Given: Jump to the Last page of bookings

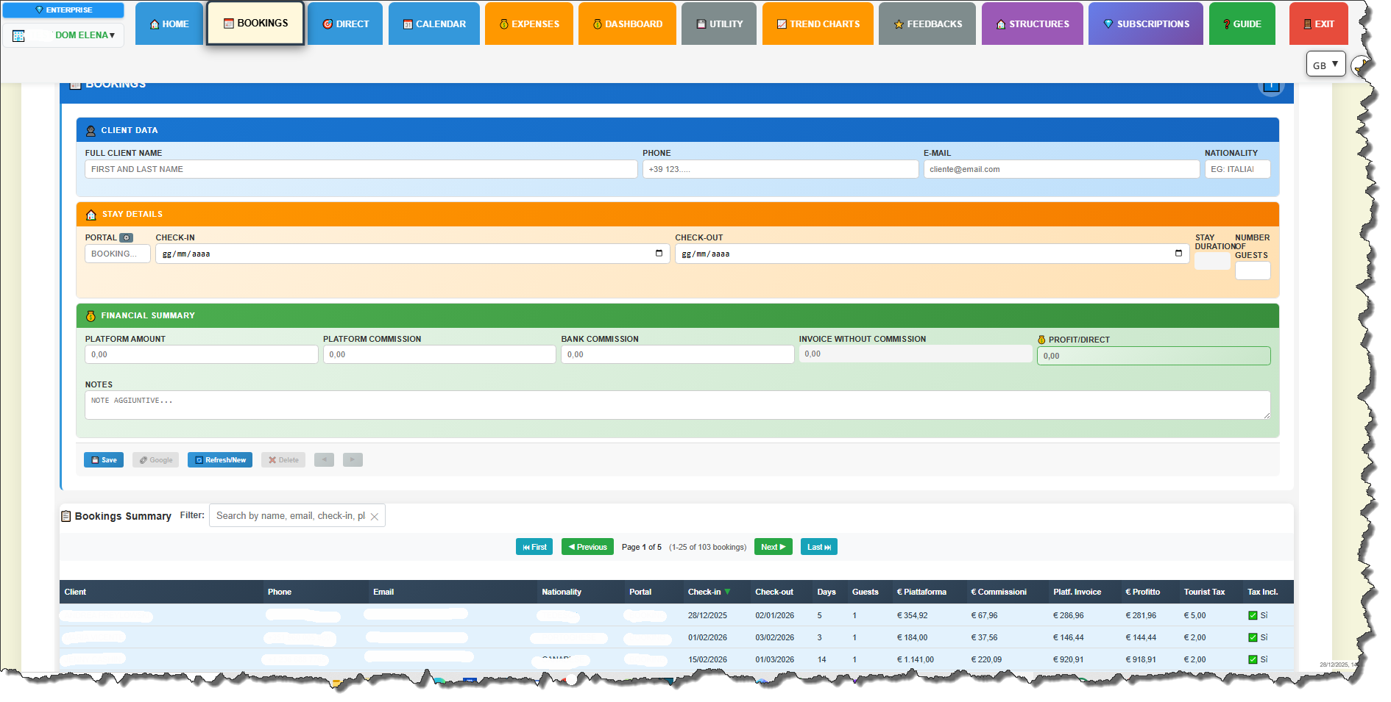Looking at the screenshot, I should click(x=818, y=547).
